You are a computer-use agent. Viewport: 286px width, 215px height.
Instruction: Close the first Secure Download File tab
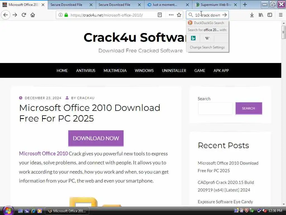coord(91,5)
